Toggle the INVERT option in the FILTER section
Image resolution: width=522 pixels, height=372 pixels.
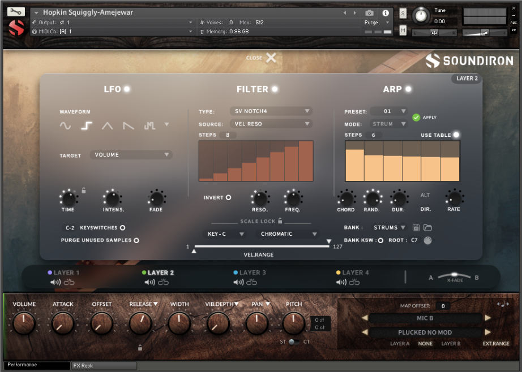tap(229, 197)
